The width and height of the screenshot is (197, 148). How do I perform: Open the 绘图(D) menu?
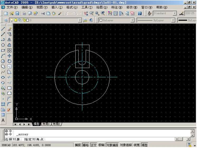[102, 7]
